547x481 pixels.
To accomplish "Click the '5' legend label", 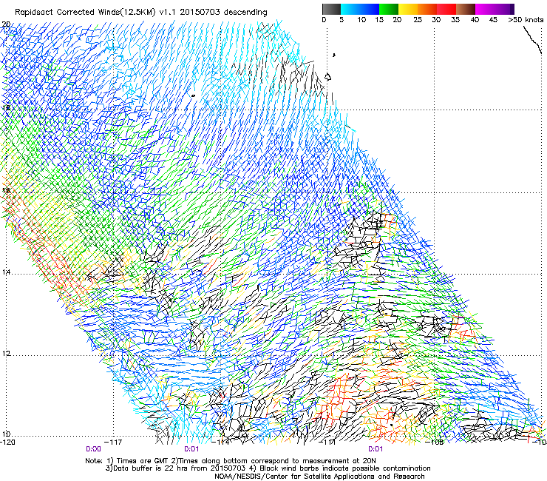I will tap(342, 20).
